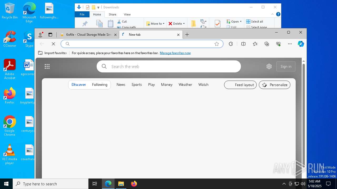Stop page loading with X button
This screenshot has height=189, width=337.
click(x=53, y=44)
